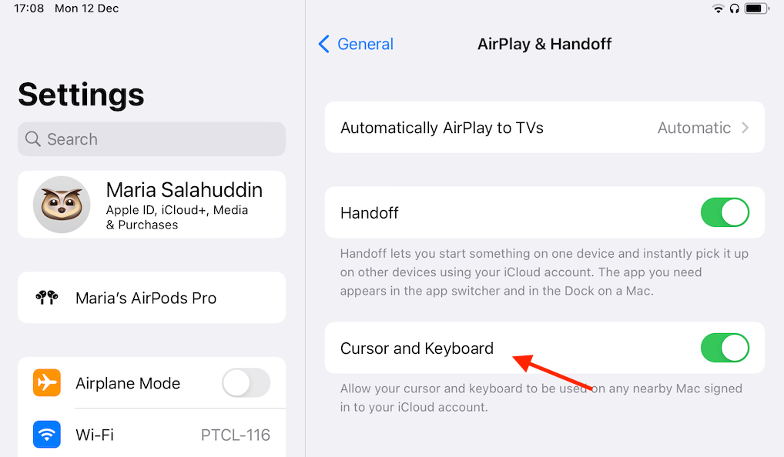
Task: Tap the 17:08 clock in status bar
Action: coord(29,8)
